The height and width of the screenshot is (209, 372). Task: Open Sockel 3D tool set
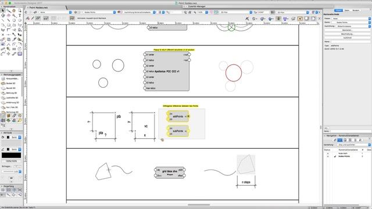[x=11, y=84]
